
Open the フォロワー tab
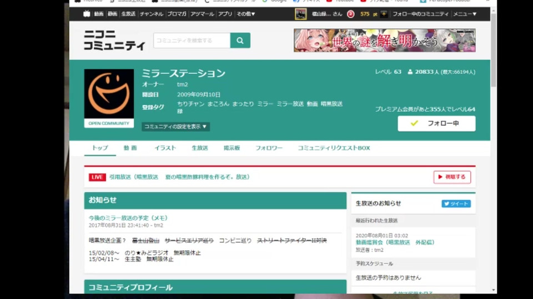click(x=269, y=148)
